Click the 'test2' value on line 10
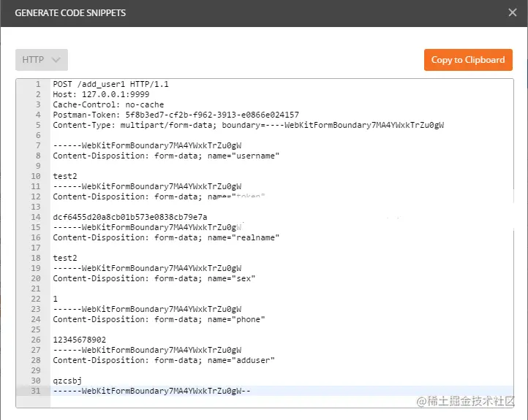The height and width of the screenshot is (420, 528). 65,176
